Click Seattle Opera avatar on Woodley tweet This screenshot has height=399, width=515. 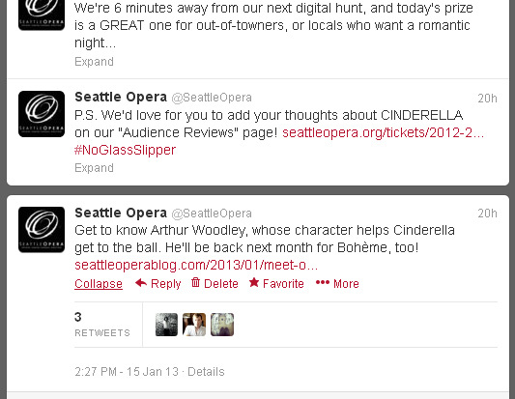tap(42, 230)
